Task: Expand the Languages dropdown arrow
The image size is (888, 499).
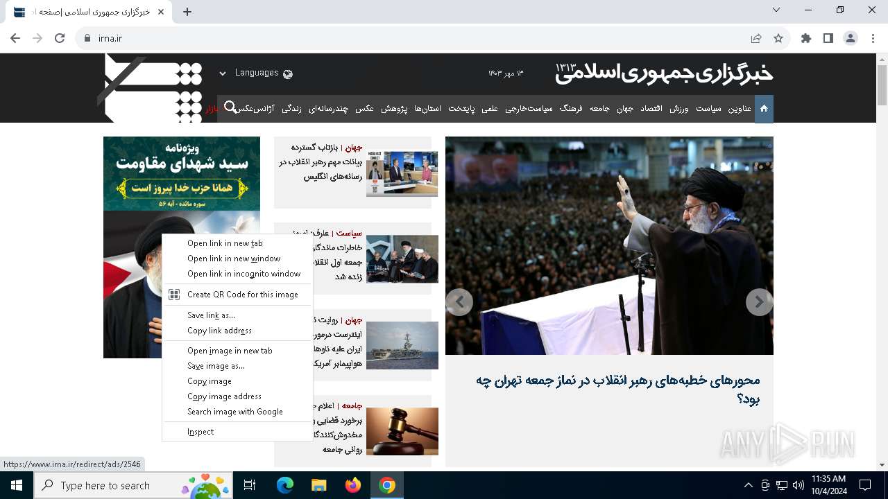Action: (x=223, y=73)
